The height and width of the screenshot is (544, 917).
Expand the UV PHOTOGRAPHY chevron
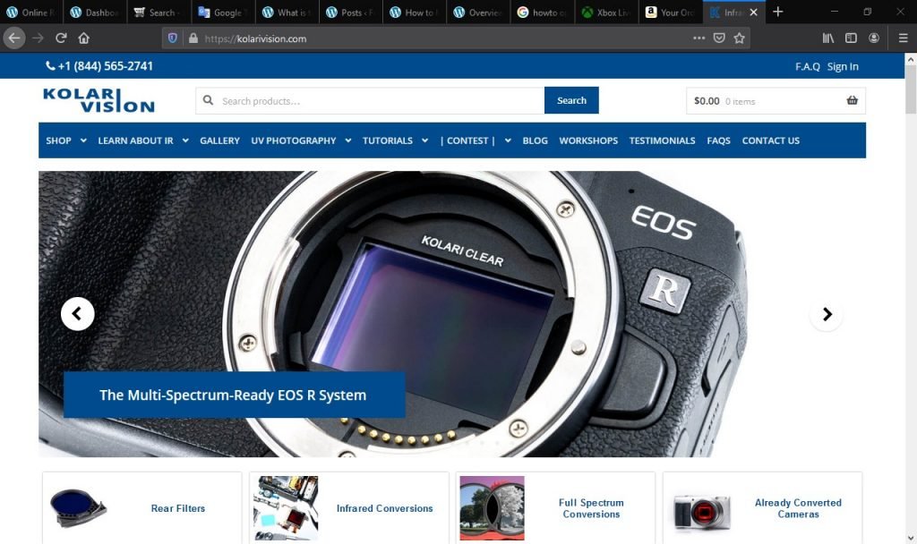(348, 140)
